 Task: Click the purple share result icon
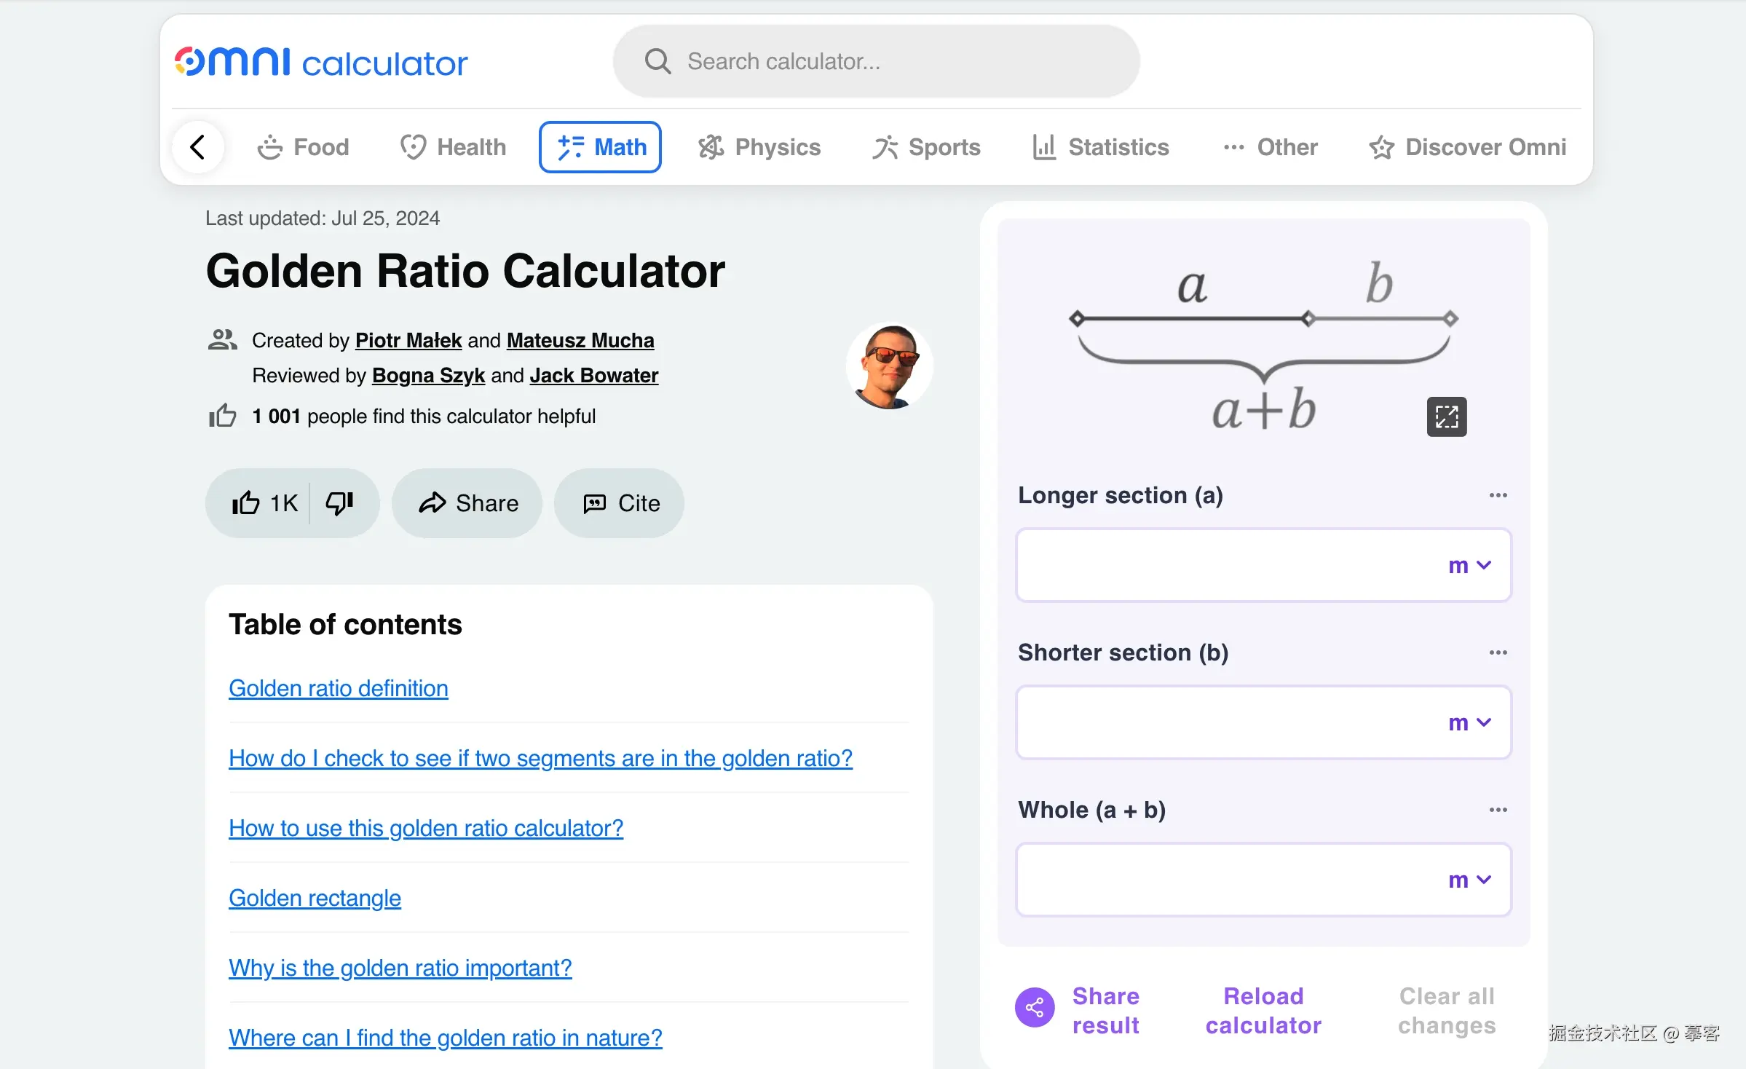coord(1035,1008)
